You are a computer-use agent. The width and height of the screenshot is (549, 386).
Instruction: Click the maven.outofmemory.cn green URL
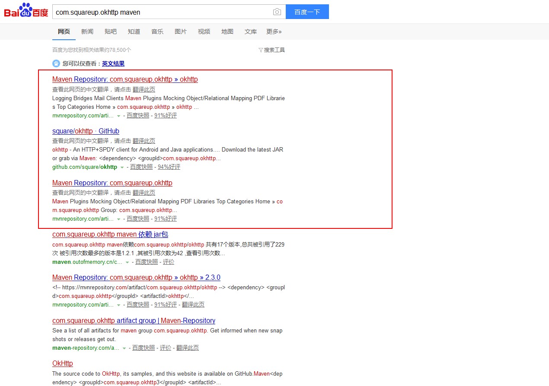pos(87,262)
